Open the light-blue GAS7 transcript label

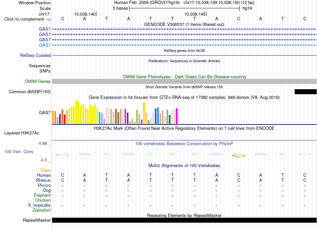(x=45, y=45)
